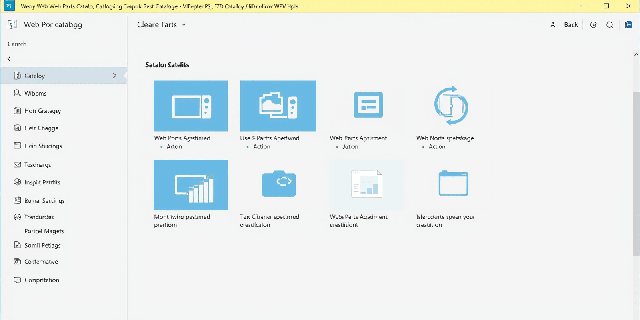
Task: Click Juton under Web Parts Apsisment
Action: point(350,147)
